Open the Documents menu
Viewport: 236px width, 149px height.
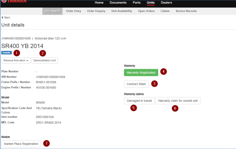[118, 3]
